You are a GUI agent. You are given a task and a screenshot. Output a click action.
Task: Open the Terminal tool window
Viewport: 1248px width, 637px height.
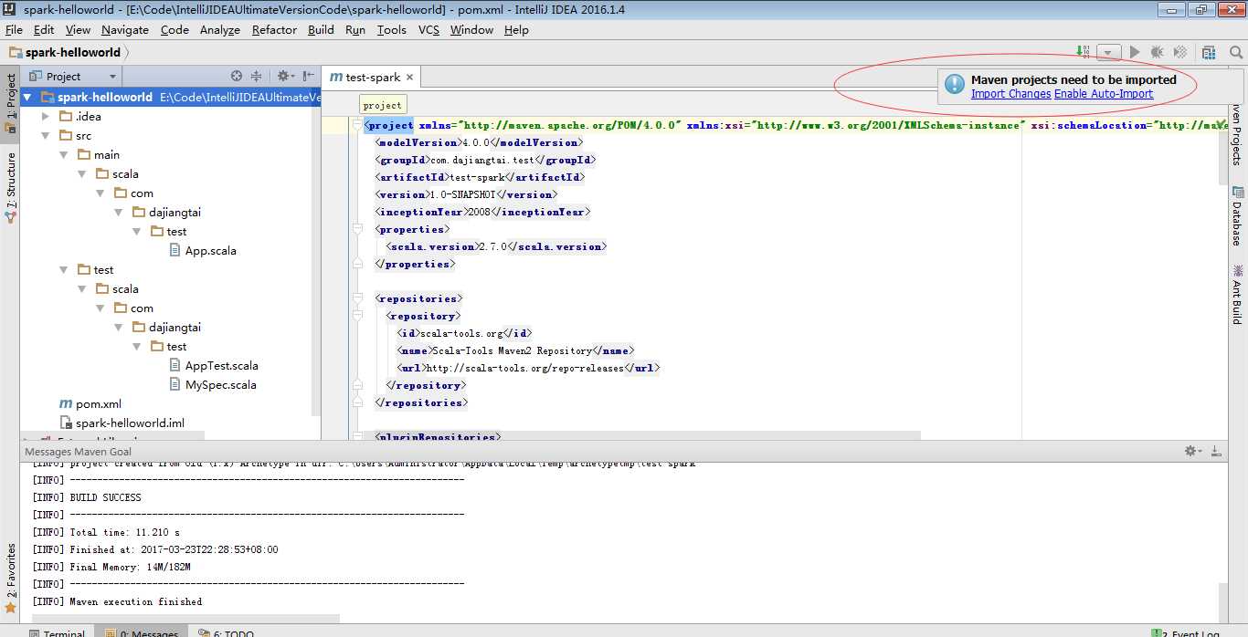tap(57, 632)
